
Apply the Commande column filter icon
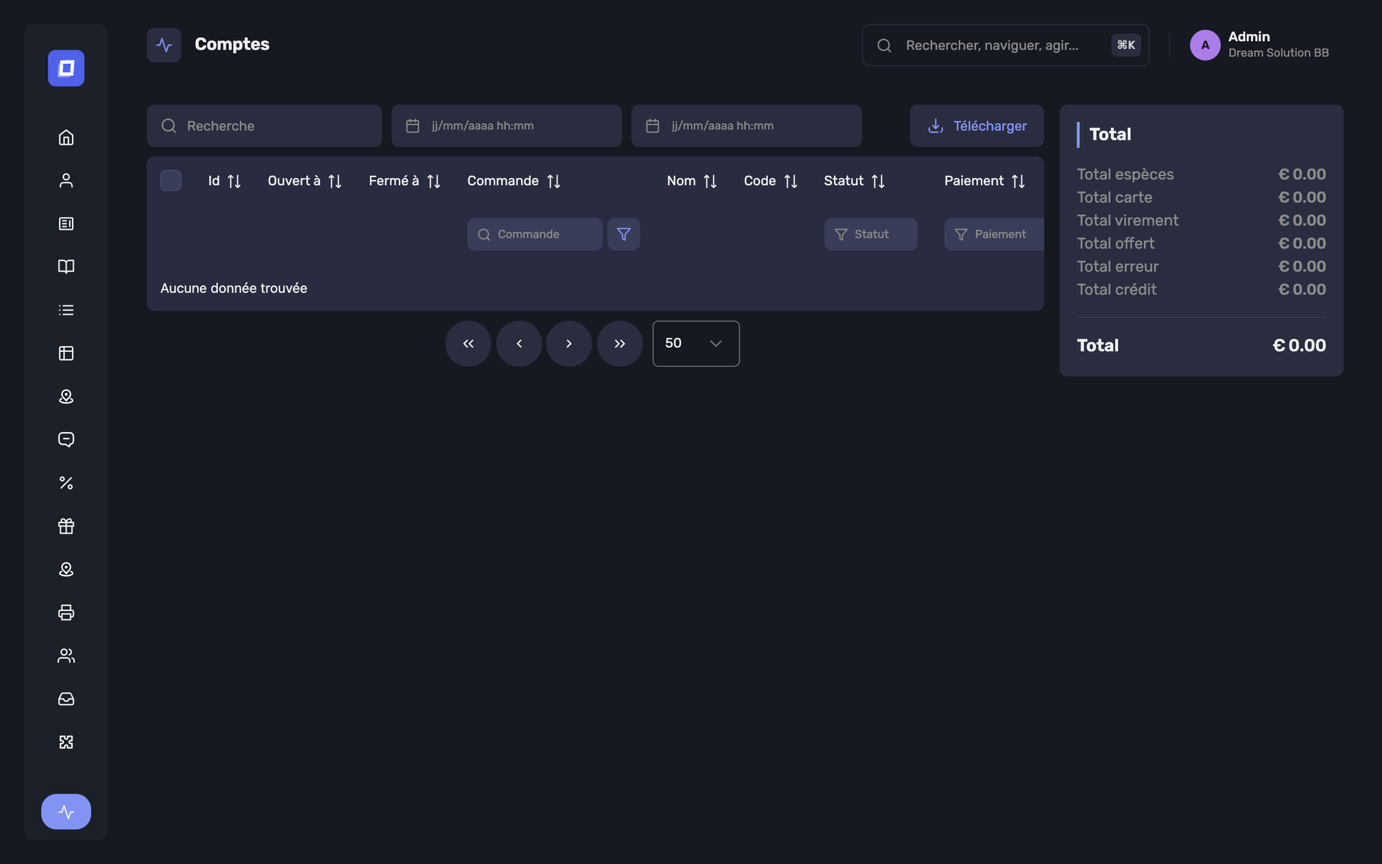point(624,234)
